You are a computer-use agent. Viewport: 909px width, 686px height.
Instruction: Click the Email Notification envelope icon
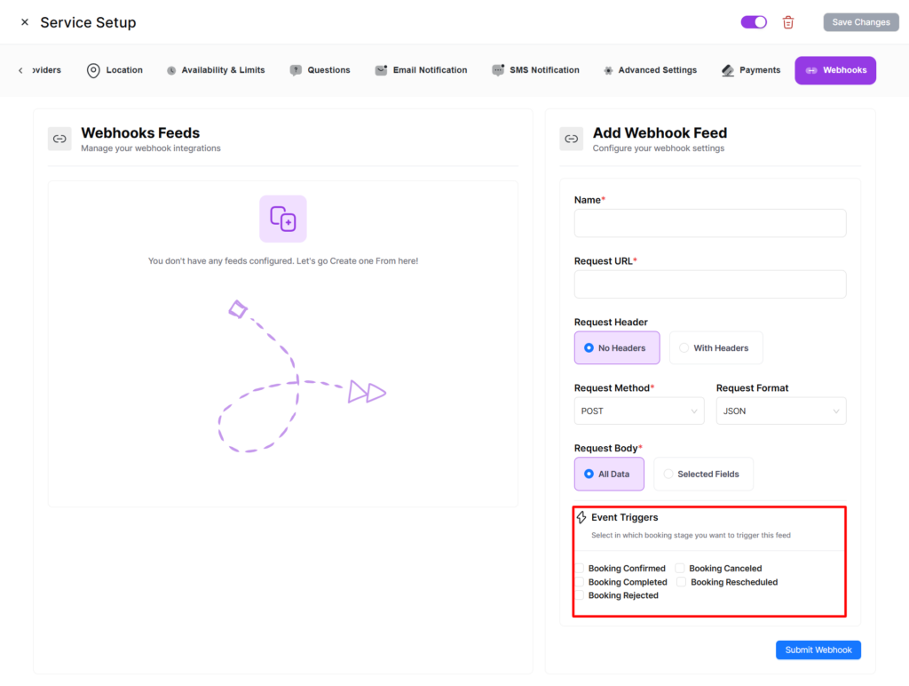click(381, 70)
